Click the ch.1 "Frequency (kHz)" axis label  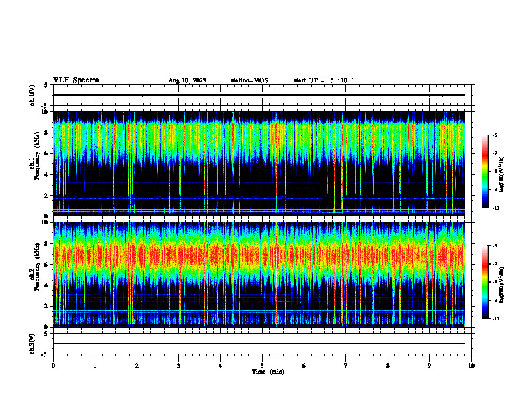38,155
